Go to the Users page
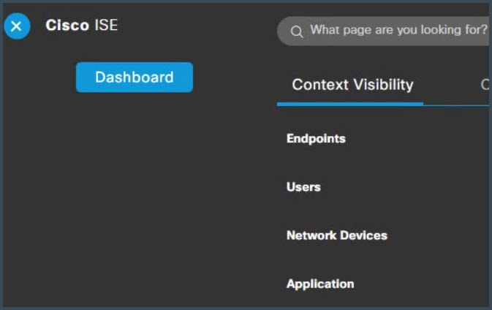 [x=303, y=187]
